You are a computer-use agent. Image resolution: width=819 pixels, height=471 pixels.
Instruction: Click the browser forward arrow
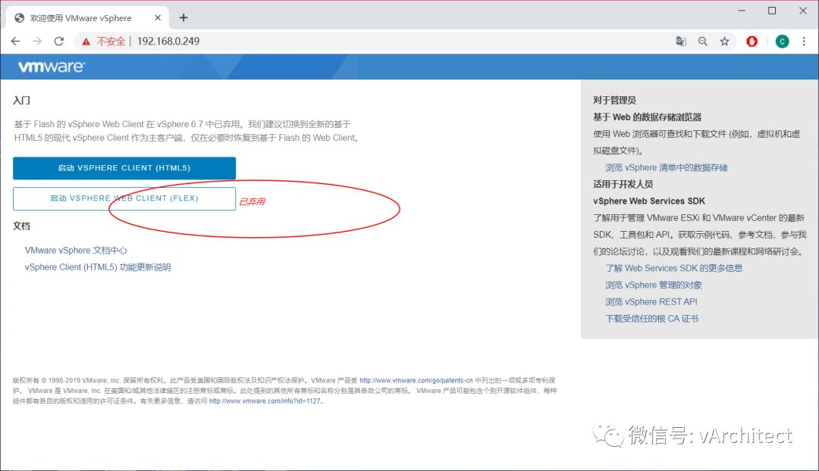point(37,41)
